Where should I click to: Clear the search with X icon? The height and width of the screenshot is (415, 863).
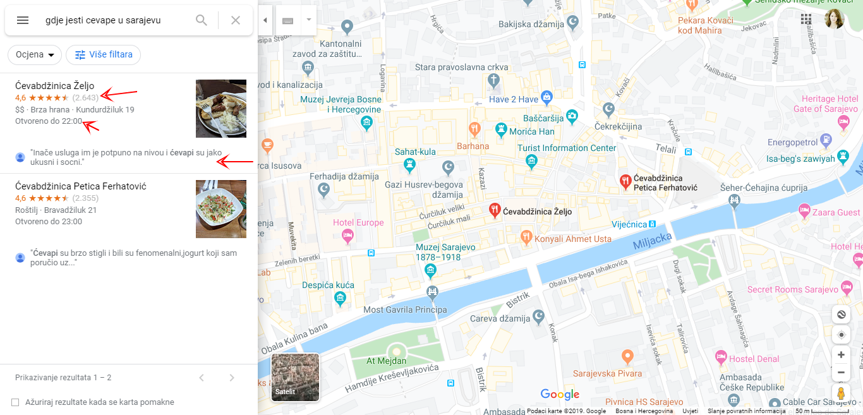click(236, 20)
